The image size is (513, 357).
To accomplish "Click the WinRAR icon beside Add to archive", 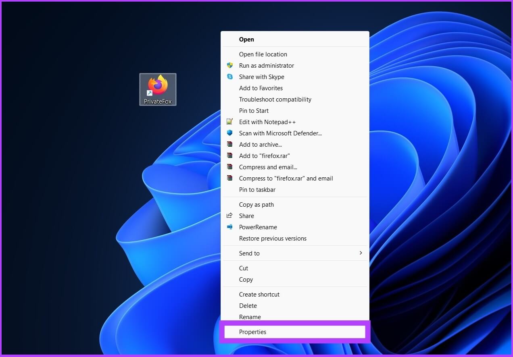I will click(230, 144).
